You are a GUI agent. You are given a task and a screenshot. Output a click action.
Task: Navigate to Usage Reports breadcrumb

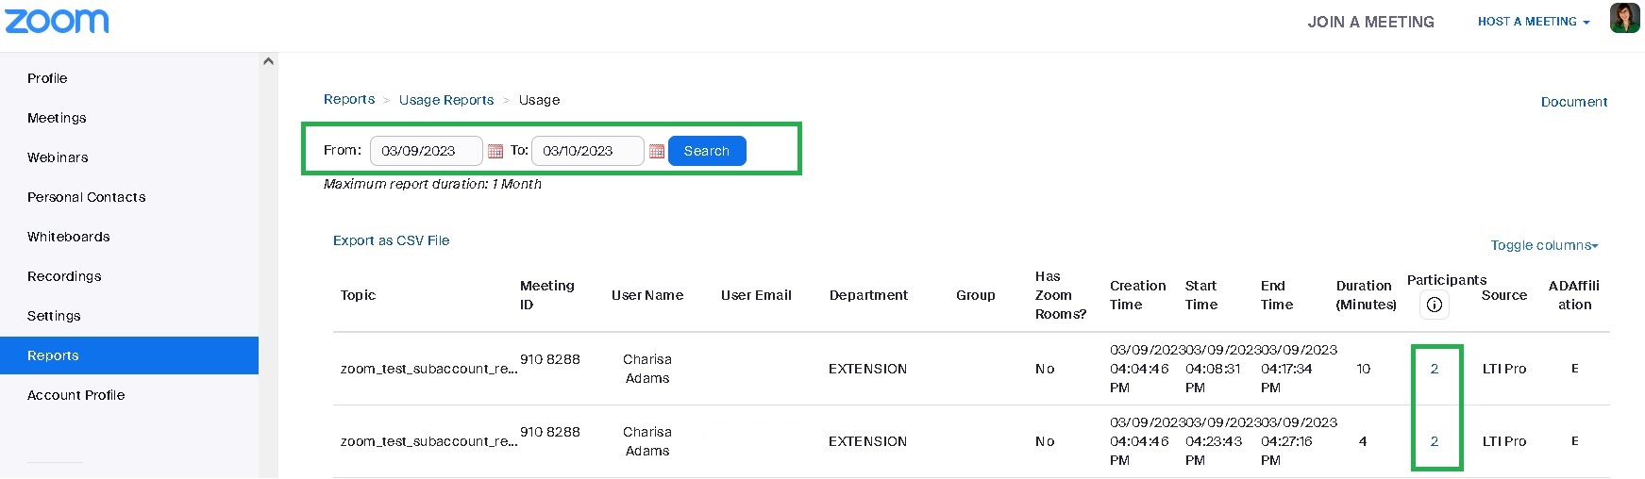tap(446, 100)
